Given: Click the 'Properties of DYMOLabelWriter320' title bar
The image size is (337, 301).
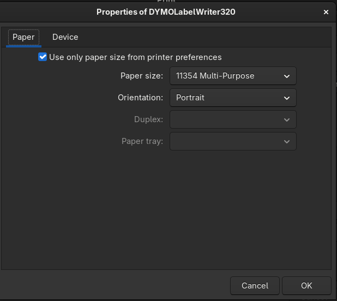Looking at the screenshot, I should click(x=166, y=11).
